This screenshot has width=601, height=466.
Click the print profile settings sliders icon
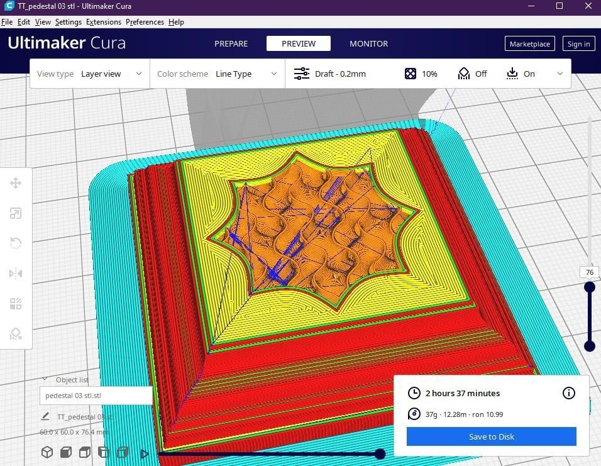coord(302,74)
